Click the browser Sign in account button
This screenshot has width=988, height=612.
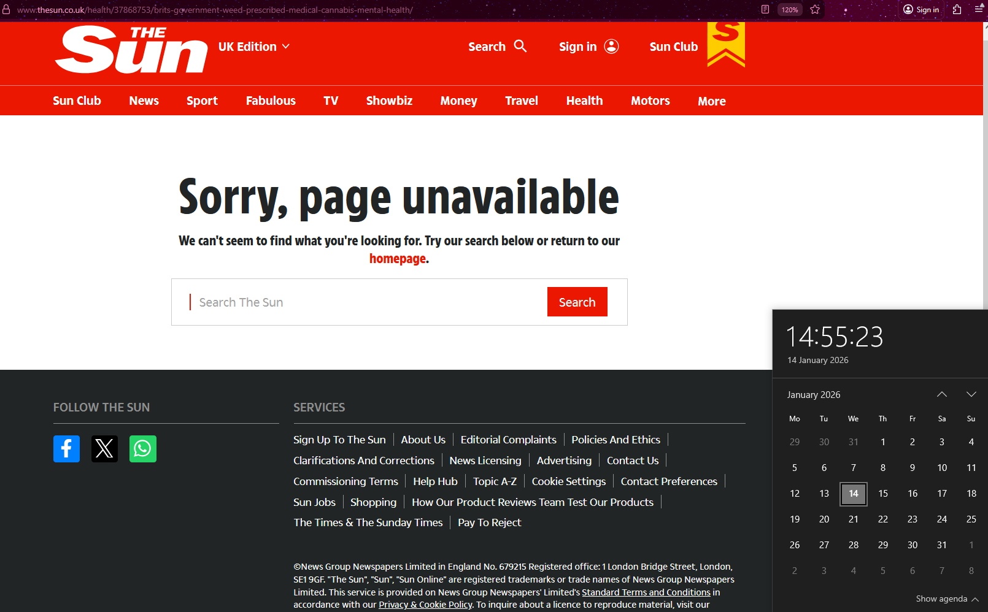pos(921,9)
